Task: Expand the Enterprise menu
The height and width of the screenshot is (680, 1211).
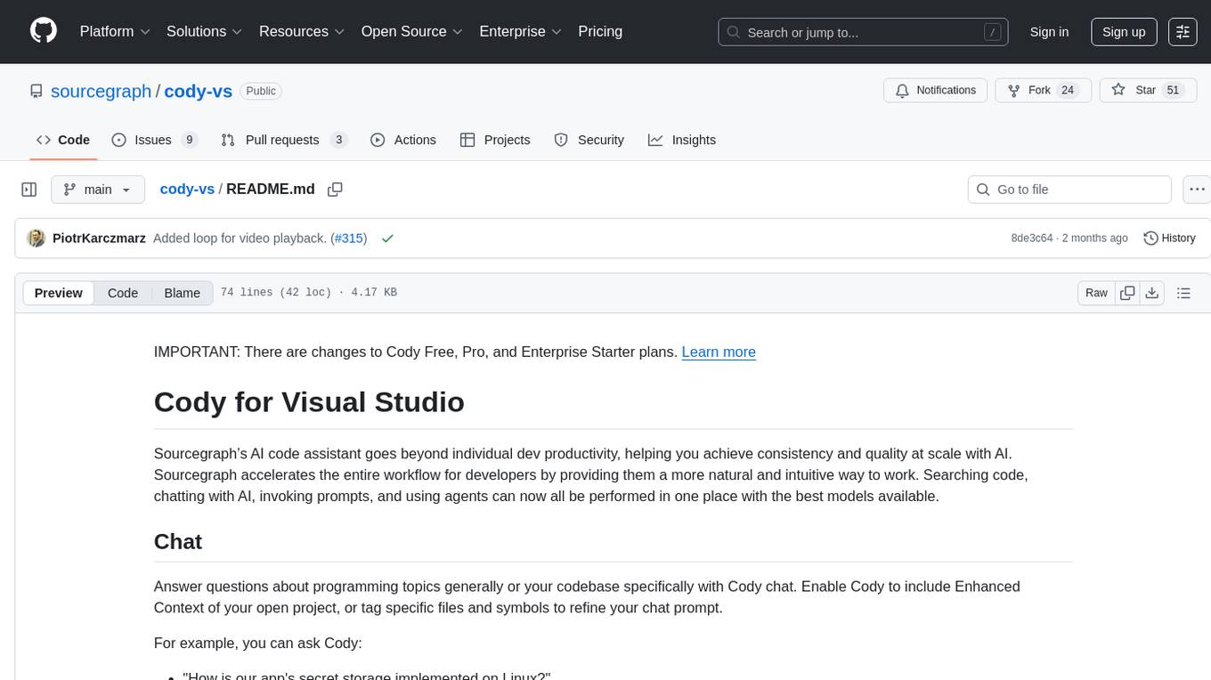Action: pos(520,31)
